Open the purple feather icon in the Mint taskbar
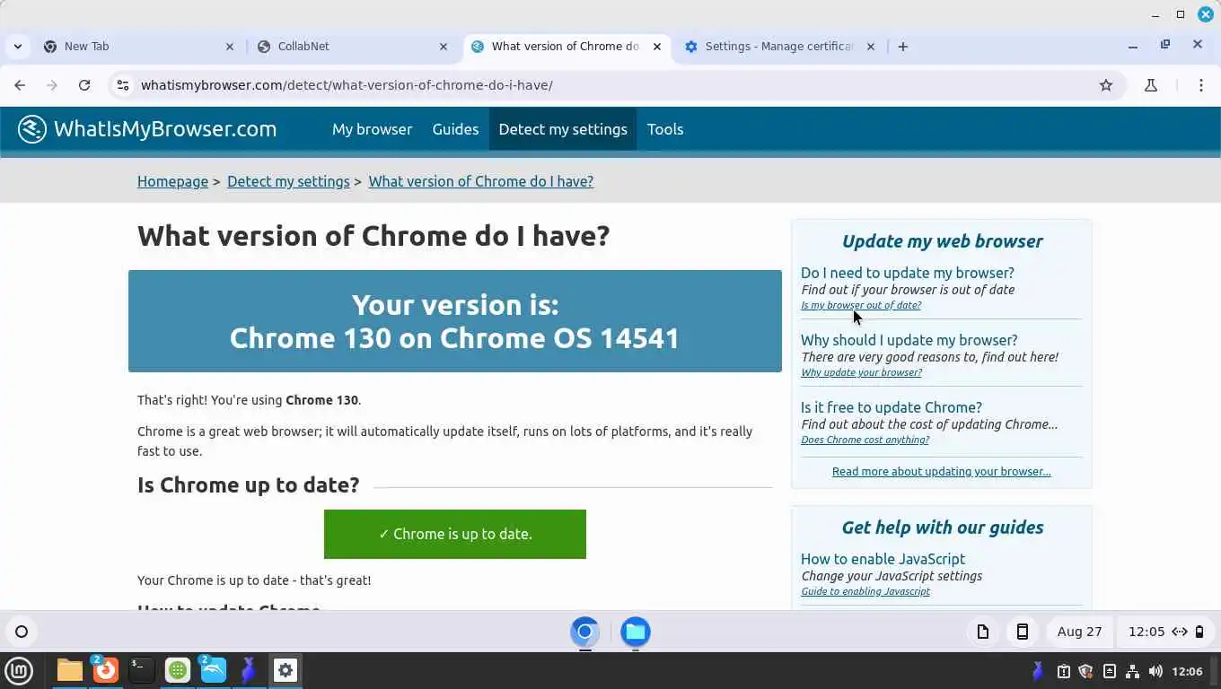Image resolution: width=1221 pixels, height=689 pixels. point(249,670)
